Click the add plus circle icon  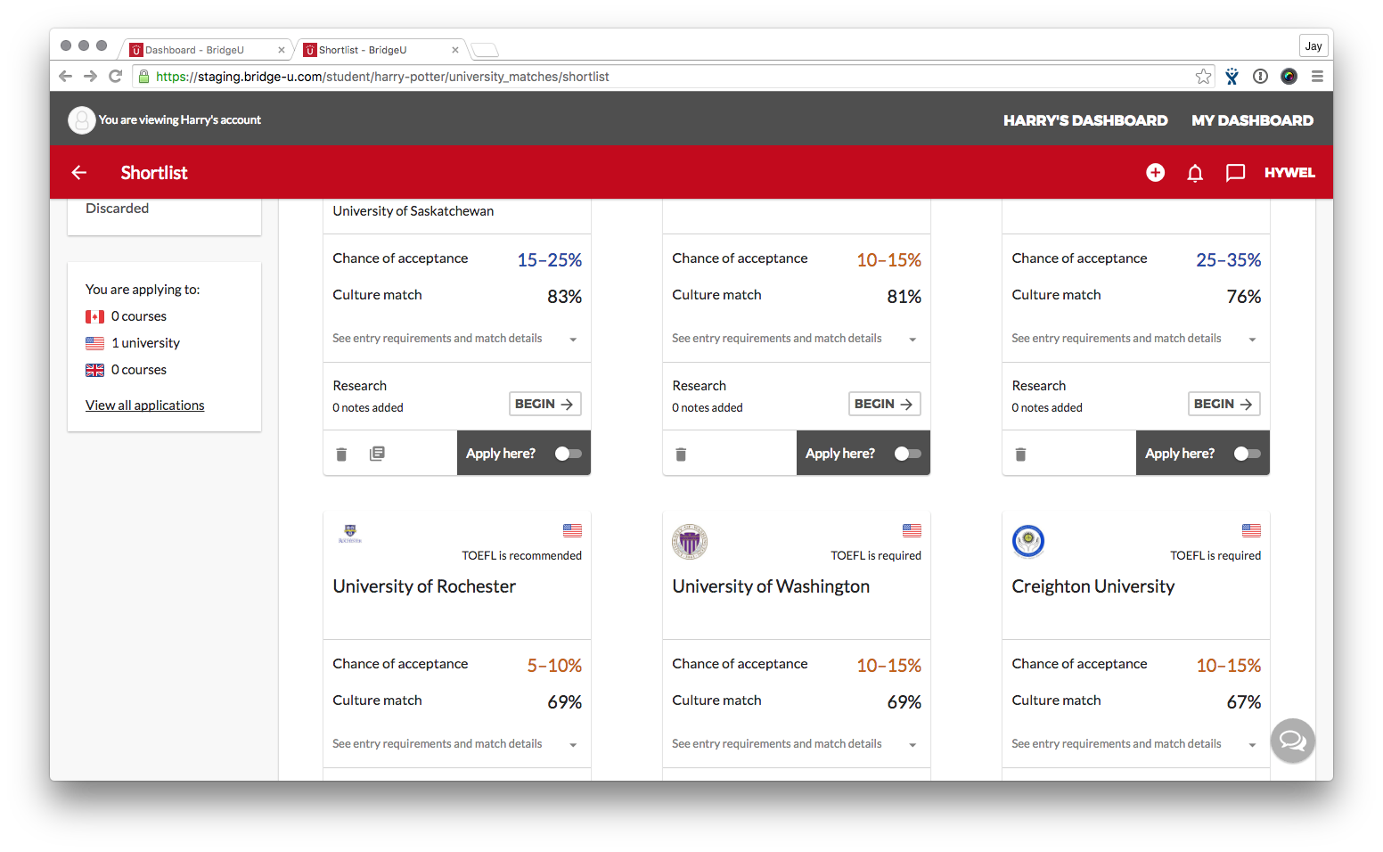coord(1155,173)
